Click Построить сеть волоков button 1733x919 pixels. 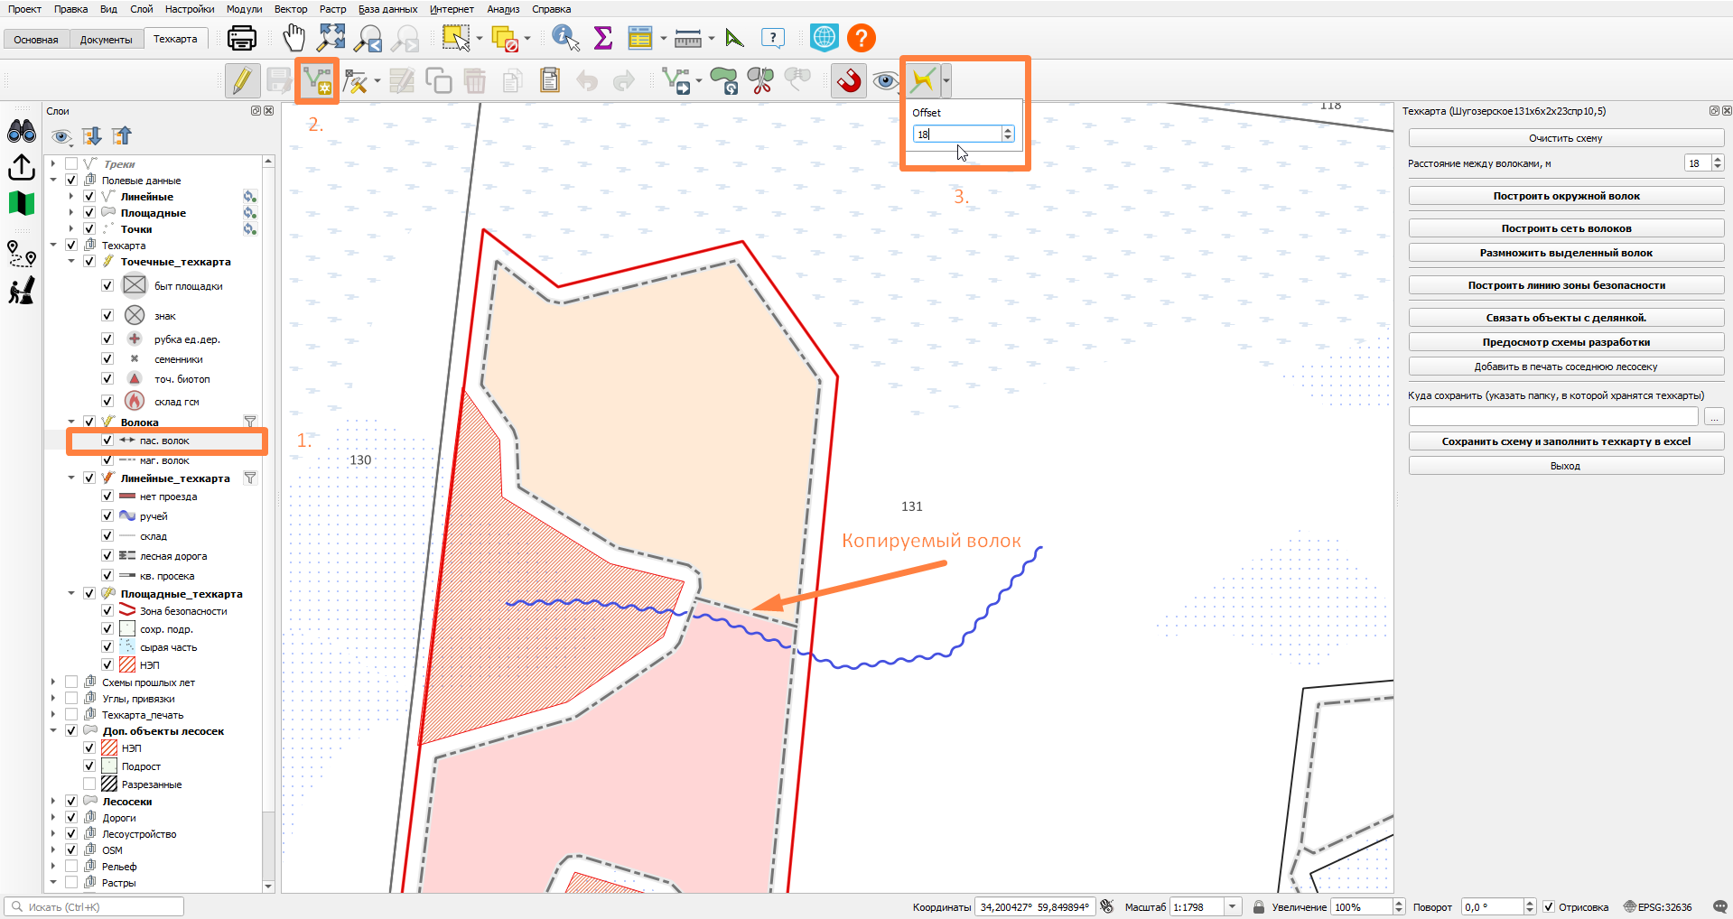(x=1566, y=228)
